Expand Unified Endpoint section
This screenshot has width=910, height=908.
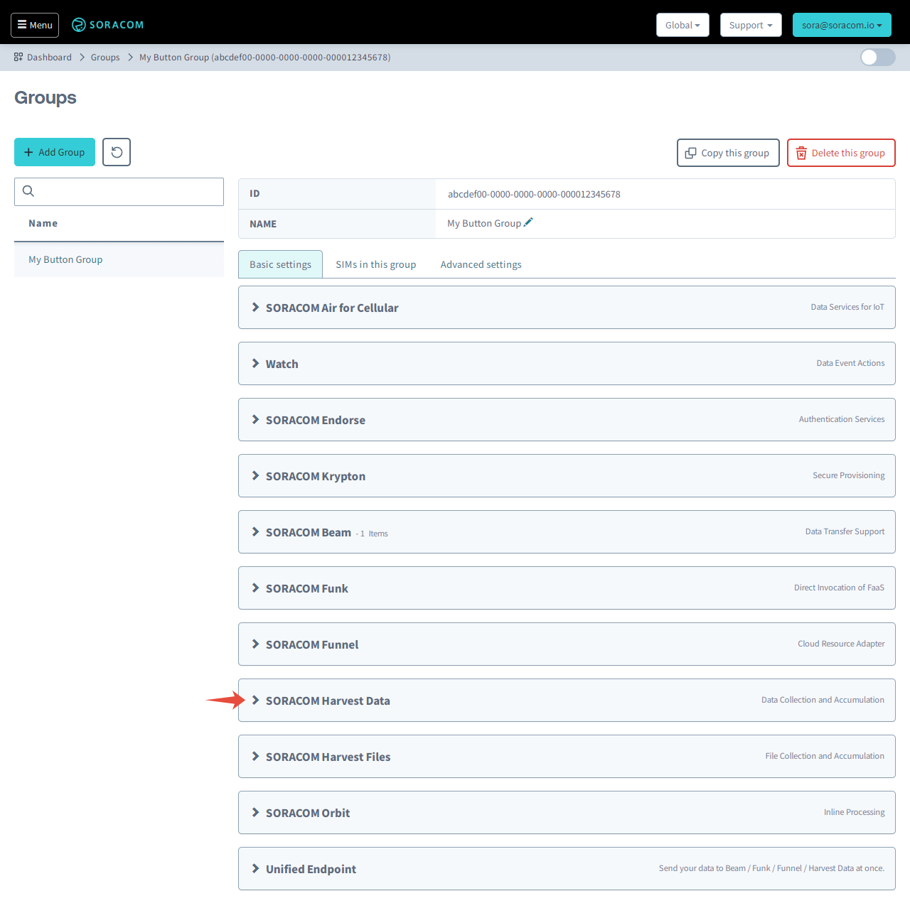tap(567, 869)
